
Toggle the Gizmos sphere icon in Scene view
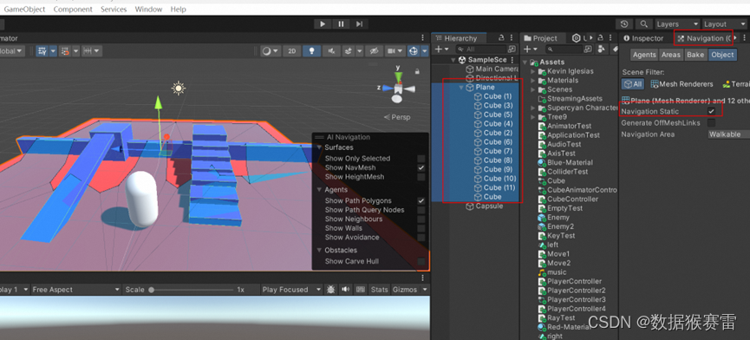coord(414,50)
